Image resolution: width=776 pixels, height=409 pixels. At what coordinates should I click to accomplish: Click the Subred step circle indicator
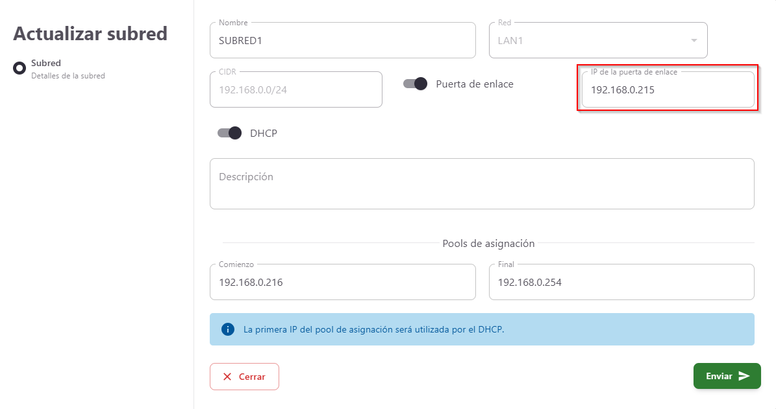click(19, 68)
